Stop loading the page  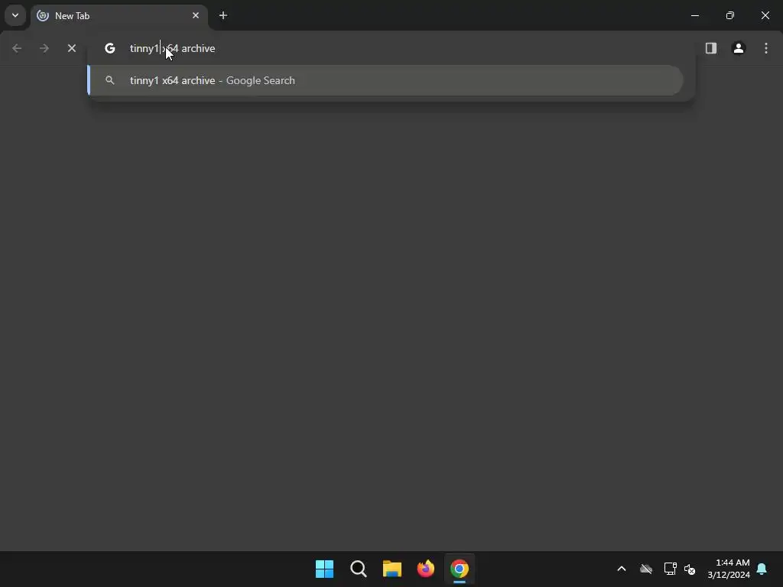click(x=72, y=48)
